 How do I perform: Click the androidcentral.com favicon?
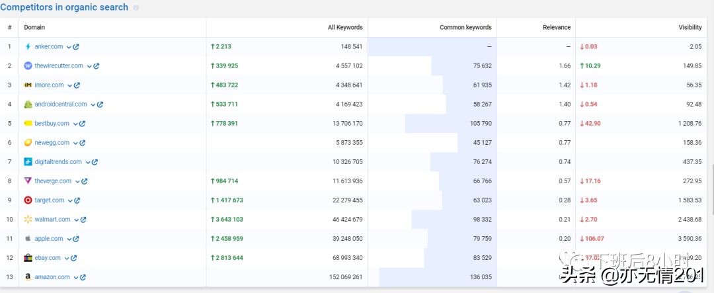(x=28, y=104)
